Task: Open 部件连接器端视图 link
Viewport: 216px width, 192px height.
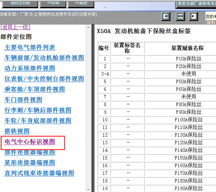Action: [x=30, y=152]
